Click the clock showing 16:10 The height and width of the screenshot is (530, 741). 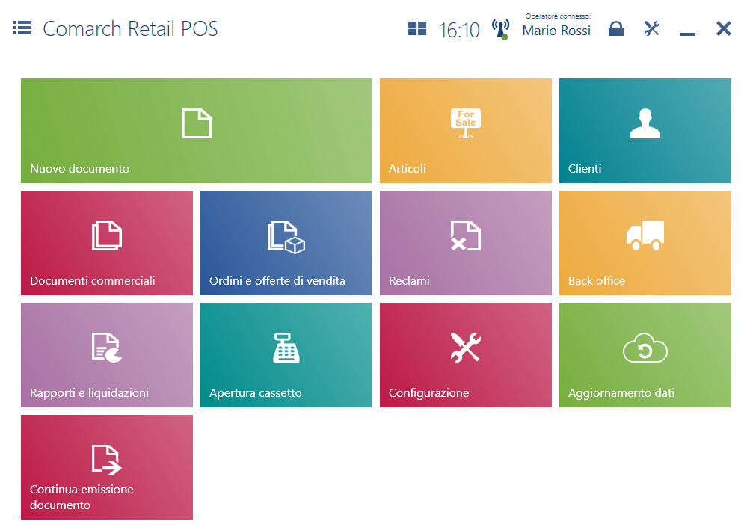(459, 30)
